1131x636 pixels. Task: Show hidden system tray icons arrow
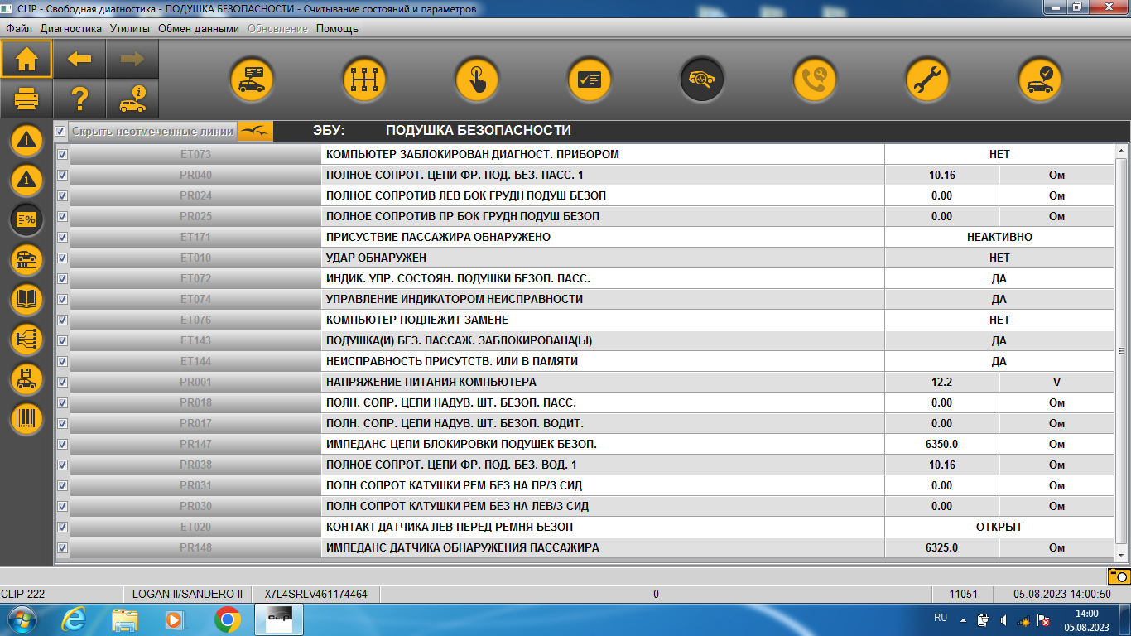[963, 619]
